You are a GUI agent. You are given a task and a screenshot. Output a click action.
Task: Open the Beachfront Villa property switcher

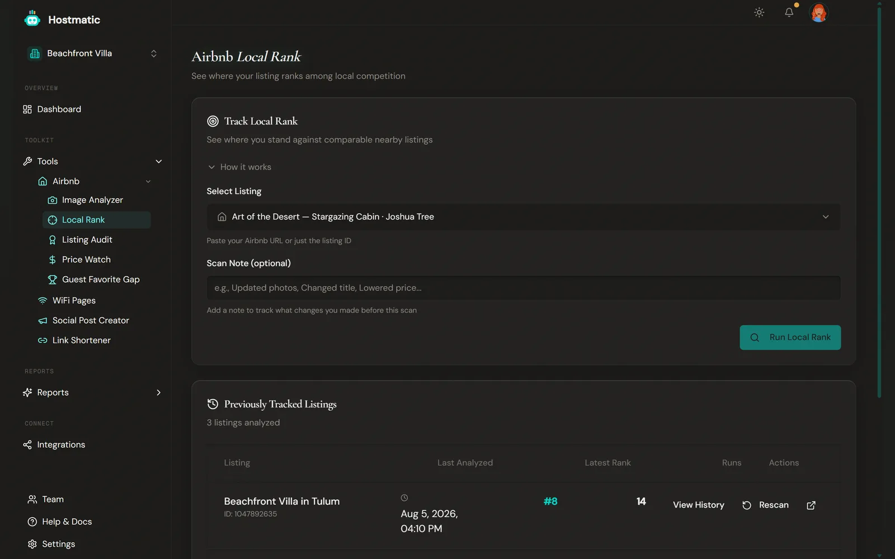(93, 54)
